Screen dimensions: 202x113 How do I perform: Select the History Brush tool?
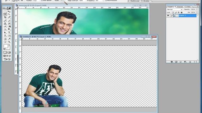click(9, 24)
